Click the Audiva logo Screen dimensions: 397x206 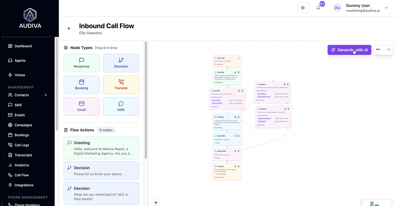[30, 18]
